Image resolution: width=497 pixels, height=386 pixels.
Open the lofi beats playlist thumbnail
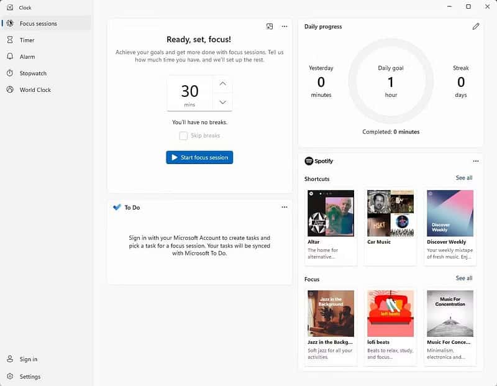tap(390, 313)
